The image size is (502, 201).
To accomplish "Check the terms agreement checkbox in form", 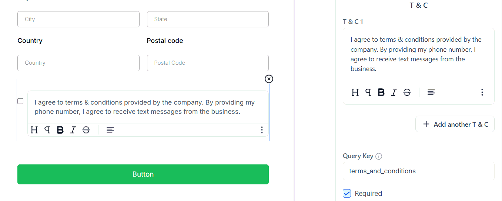I will [x=21, y=101].
